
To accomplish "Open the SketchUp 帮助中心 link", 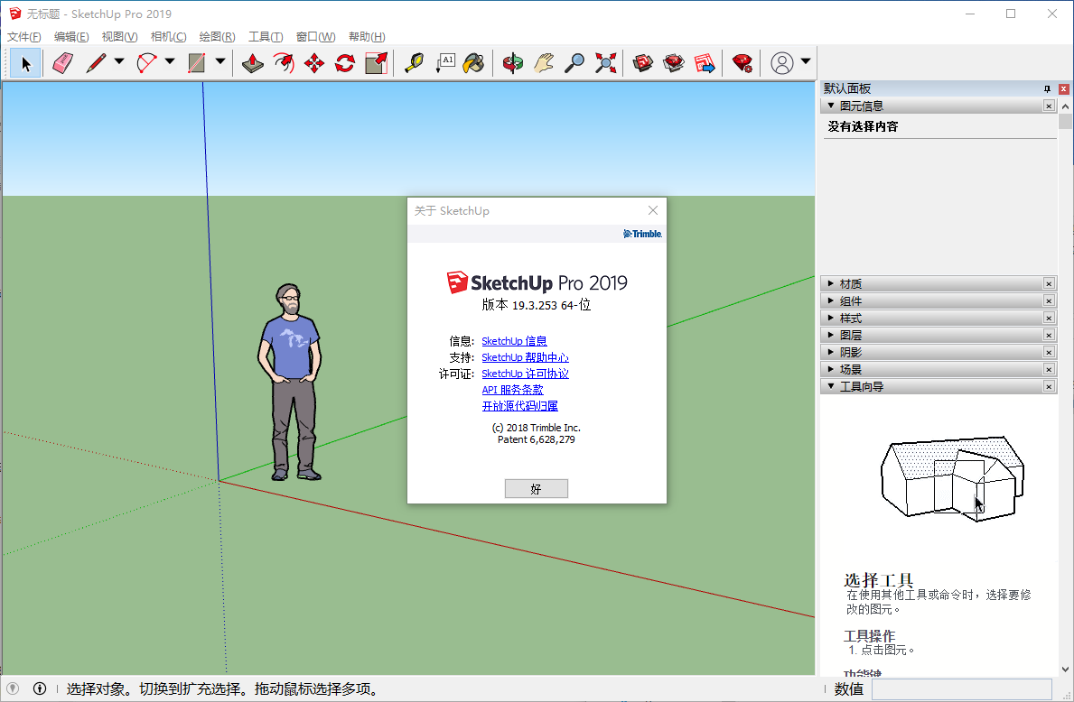I will [x=525, y=357].
